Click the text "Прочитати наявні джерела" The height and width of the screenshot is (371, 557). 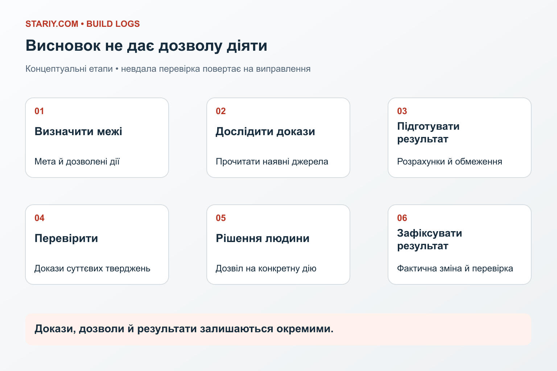272,162
